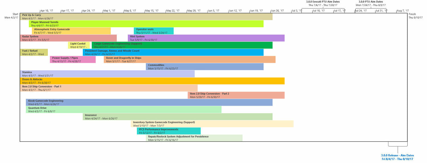The image size is (427, 163).
Task: Select Rover and Dragonfly in Ships bar
Action: tap(190, 59)
